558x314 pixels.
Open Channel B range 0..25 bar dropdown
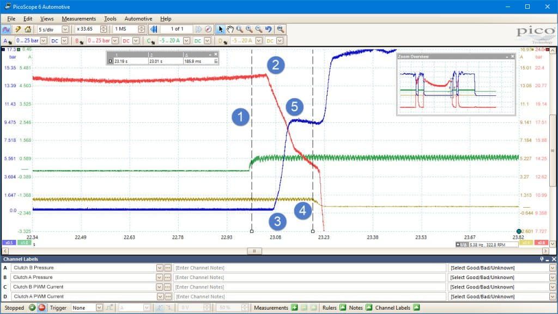pos(115,41)
